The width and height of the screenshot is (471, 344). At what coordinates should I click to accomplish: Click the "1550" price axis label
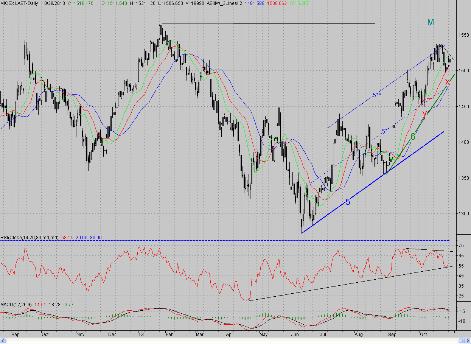463,35
